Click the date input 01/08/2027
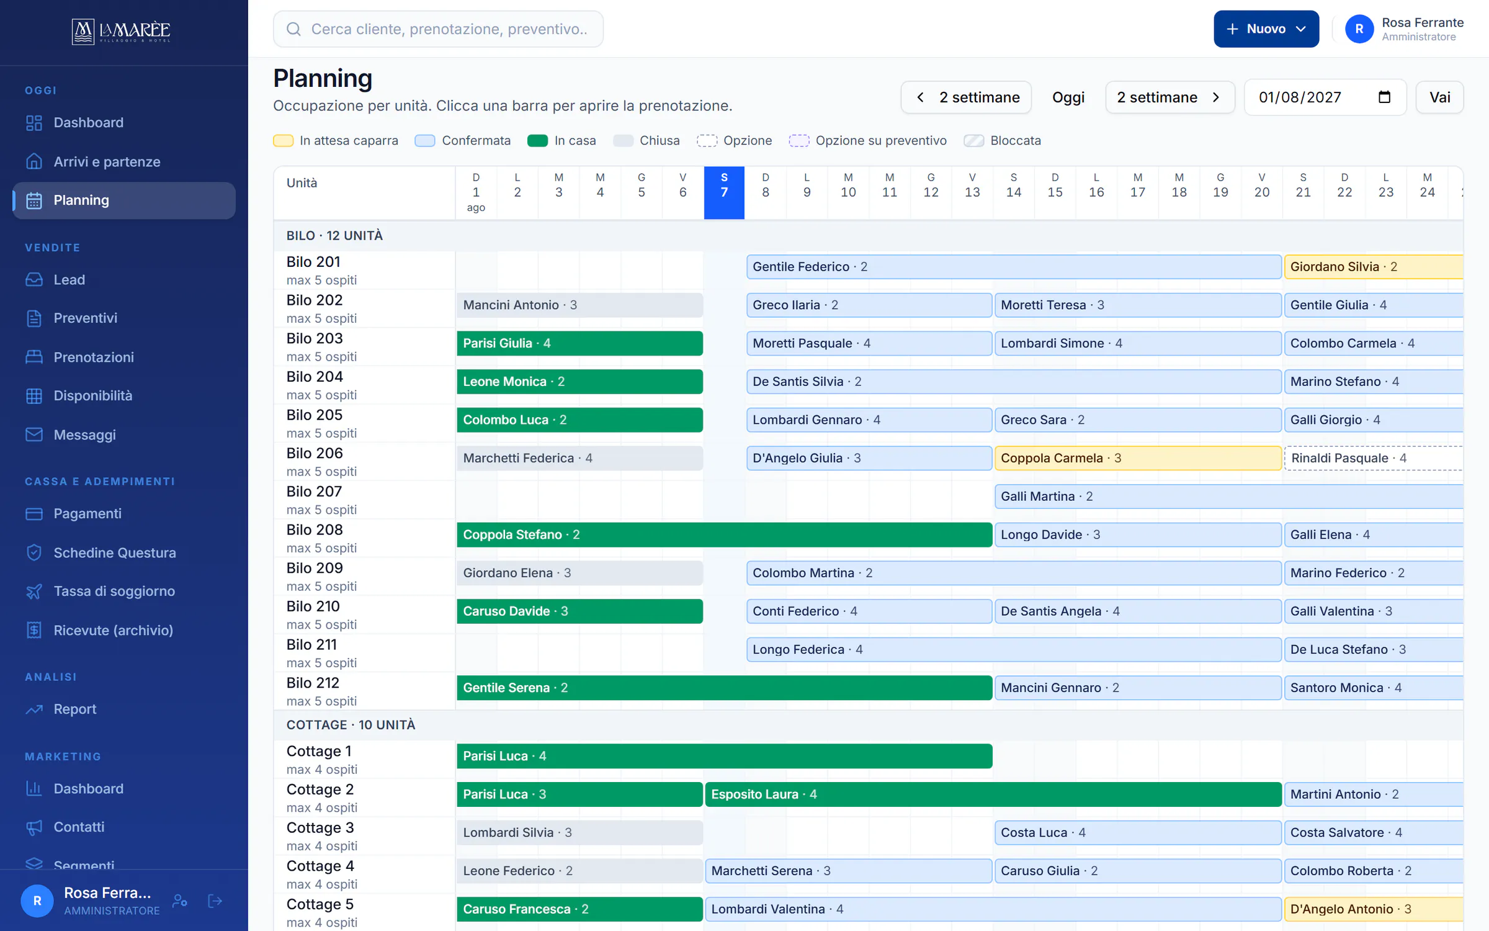The image size is (1489, 931). click(x=1325, y=97)
